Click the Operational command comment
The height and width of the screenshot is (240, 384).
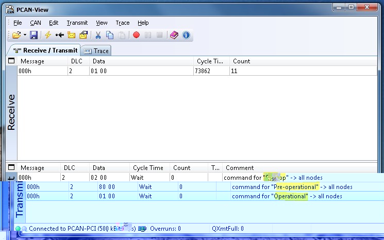click(287, 196)
